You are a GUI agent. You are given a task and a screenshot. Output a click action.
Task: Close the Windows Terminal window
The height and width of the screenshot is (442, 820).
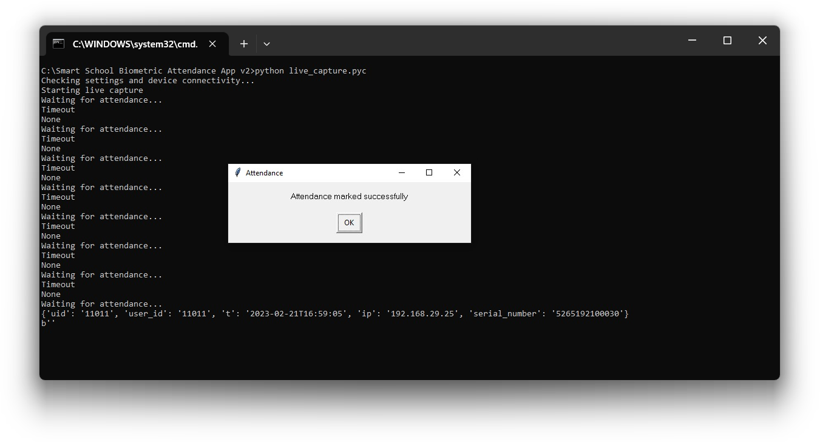tap(762, 41)
